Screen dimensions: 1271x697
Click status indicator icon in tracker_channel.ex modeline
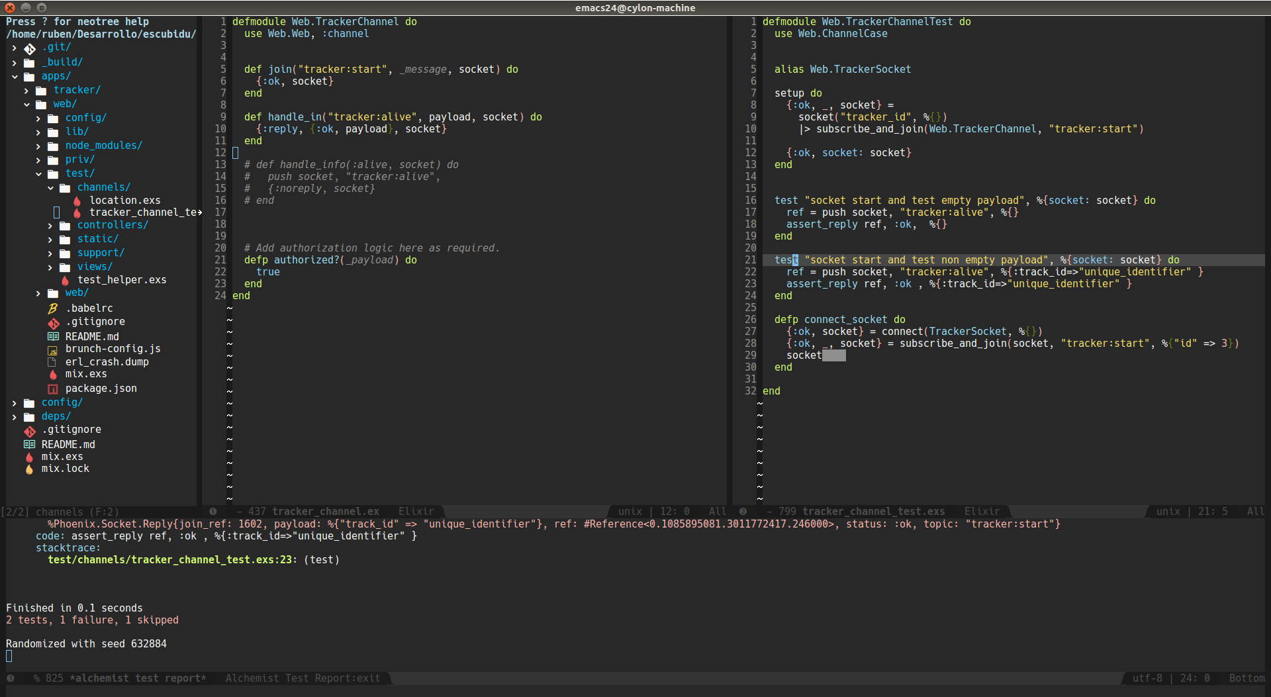point(212,511)
